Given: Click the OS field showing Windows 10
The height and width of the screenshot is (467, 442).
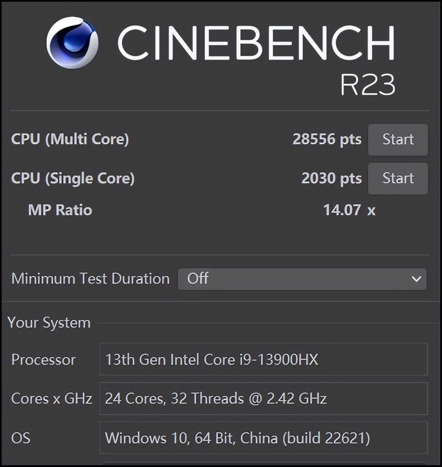Looking at the screenshot, I should click(264, 437).
